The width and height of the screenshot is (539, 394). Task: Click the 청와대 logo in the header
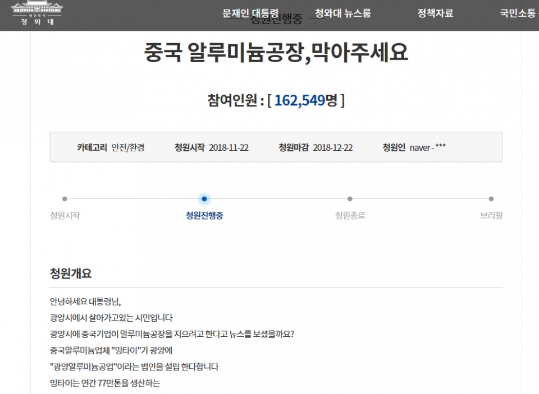click(37, 14)
